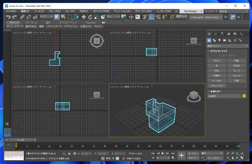
Task: Click the ピラミッド object type button
Action: (237, 76)
